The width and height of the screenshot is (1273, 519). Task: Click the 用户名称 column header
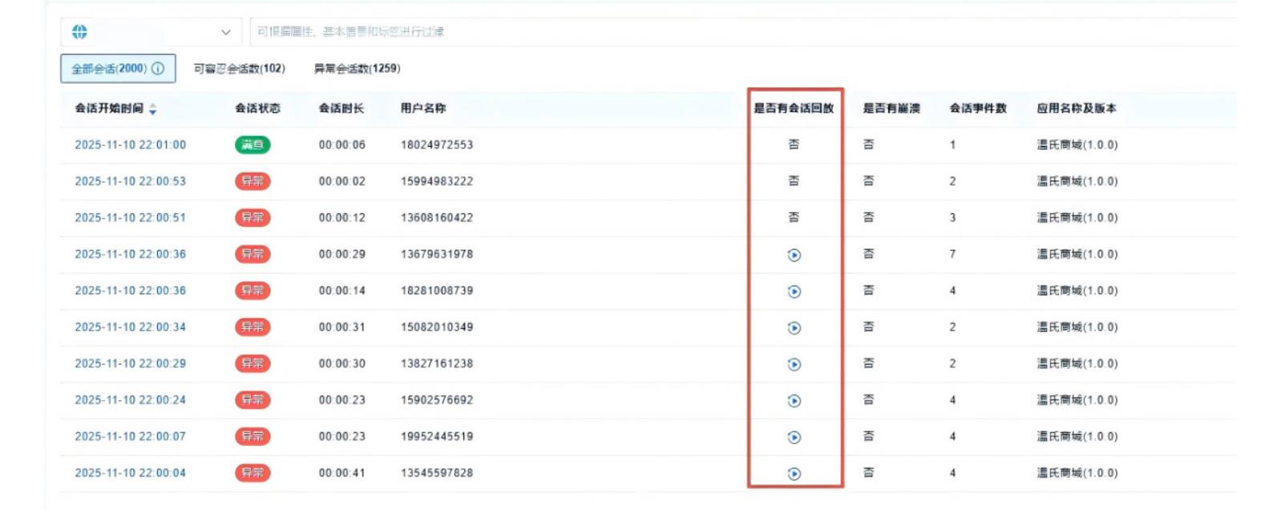tap(423, 108)
